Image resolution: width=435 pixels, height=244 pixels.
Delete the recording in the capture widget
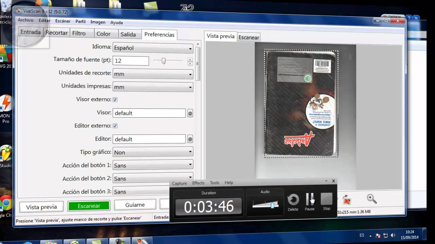293,202
